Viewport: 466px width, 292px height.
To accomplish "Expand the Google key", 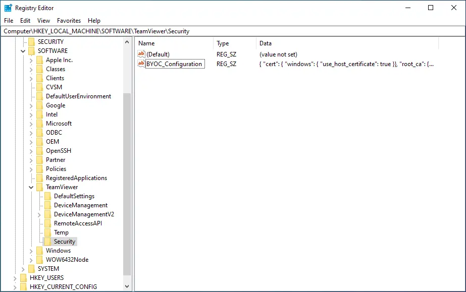I will 31,105.
